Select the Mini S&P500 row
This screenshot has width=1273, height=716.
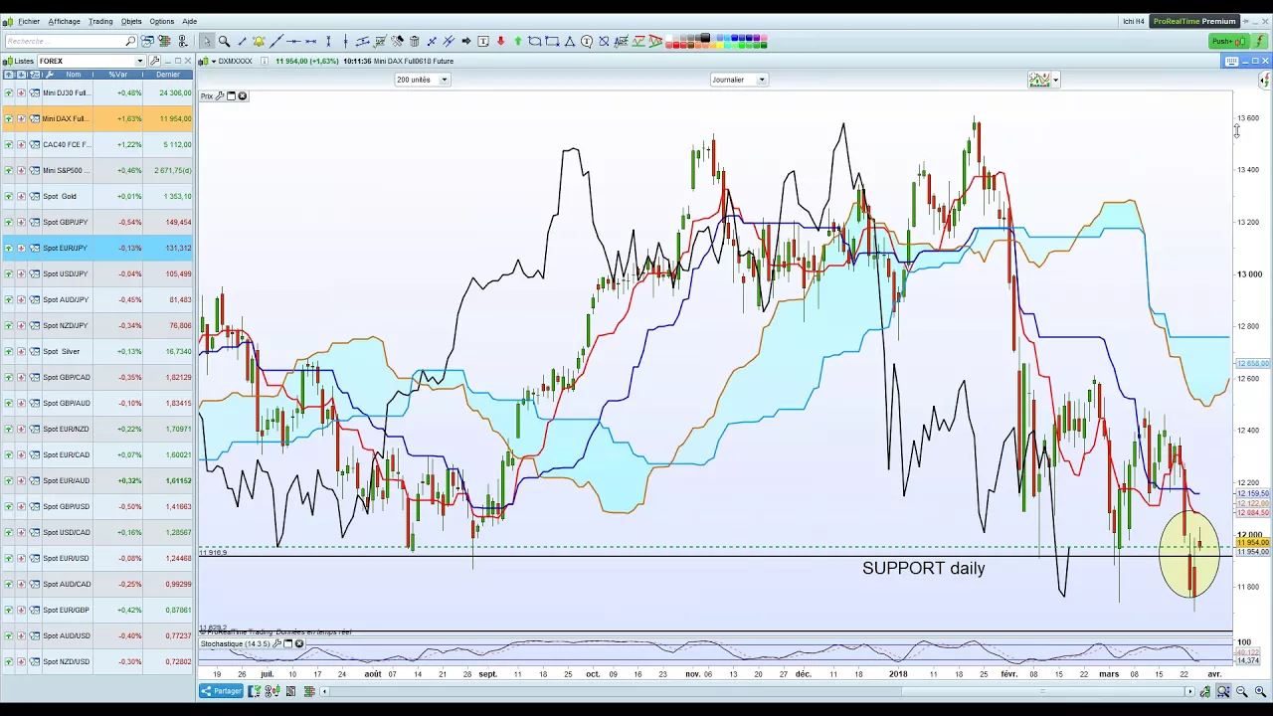[x=97, y=170]
